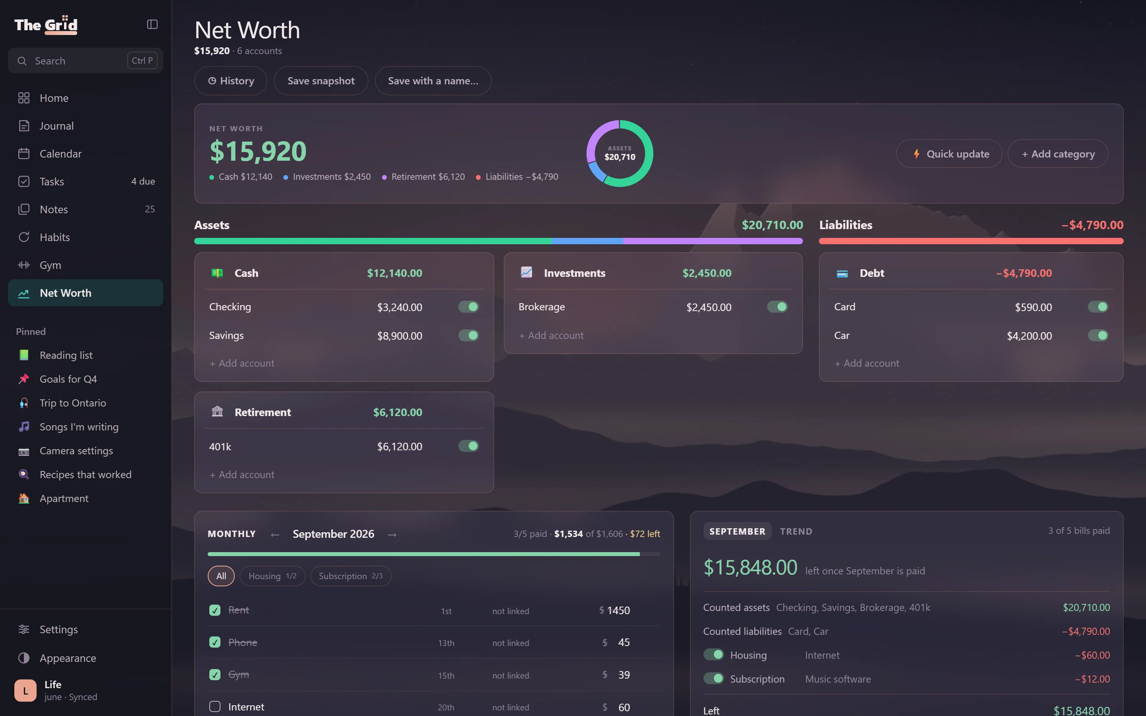Open pinned Trip to Ontario note

(x=85, y=403)
